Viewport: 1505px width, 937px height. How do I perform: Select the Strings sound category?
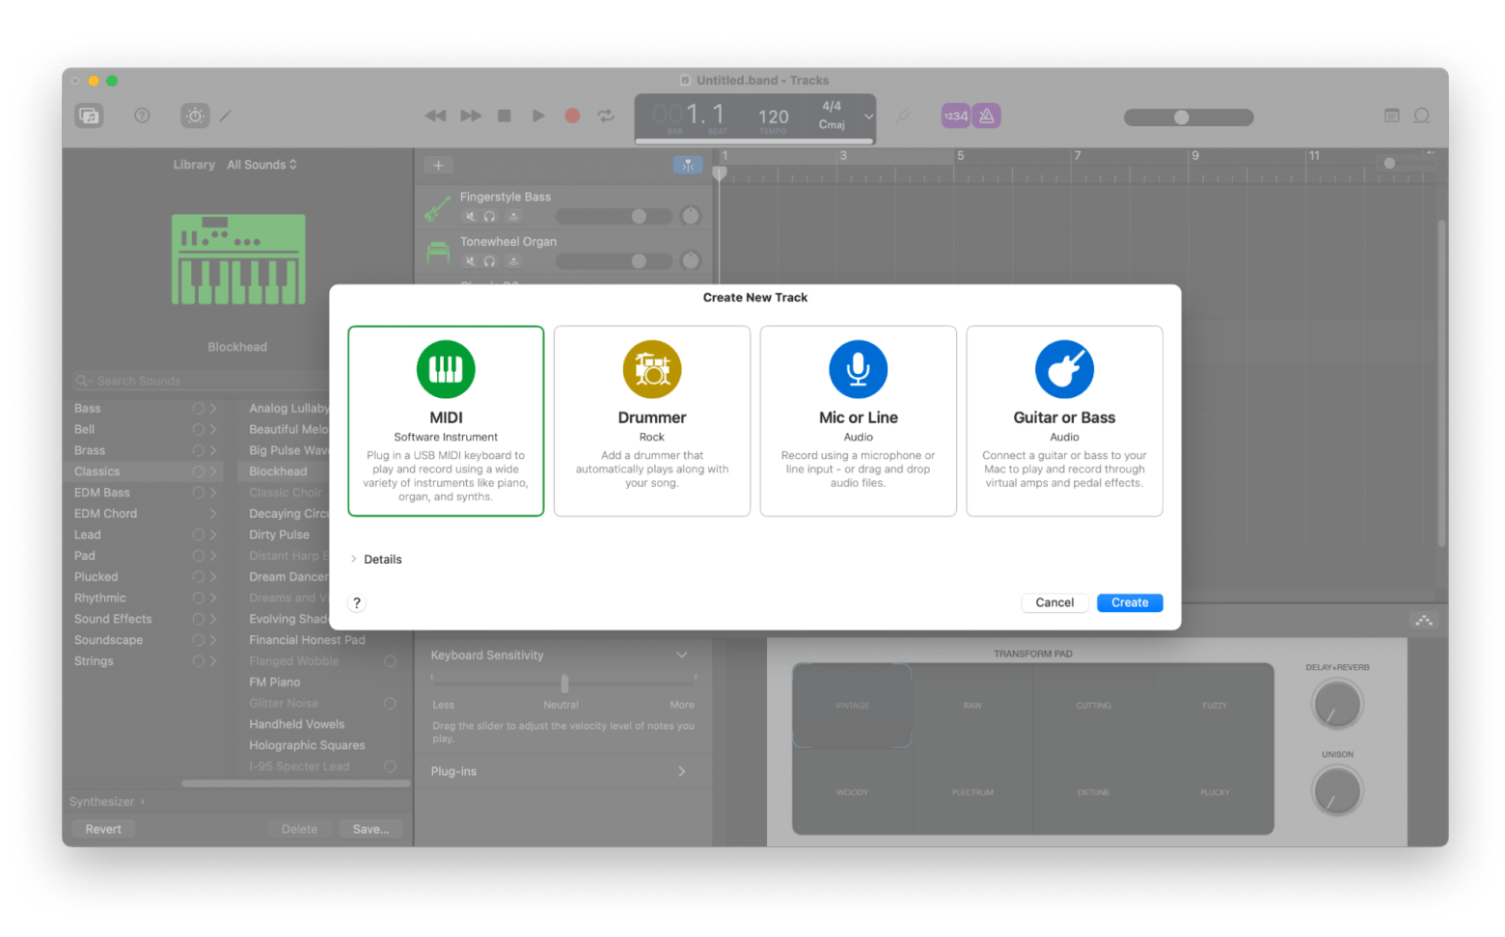click(94, 661)
